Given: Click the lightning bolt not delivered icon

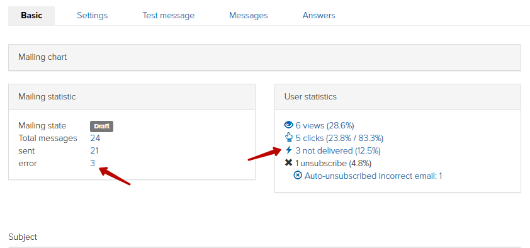Looking at the screenshot, I should 288,150.
